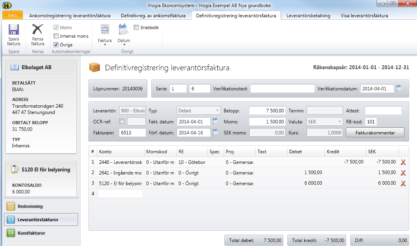Click the F4 Kundfakturor icon
Viewport: 417px width, 246px height.
pyautogui.click(x=11, y=233)
